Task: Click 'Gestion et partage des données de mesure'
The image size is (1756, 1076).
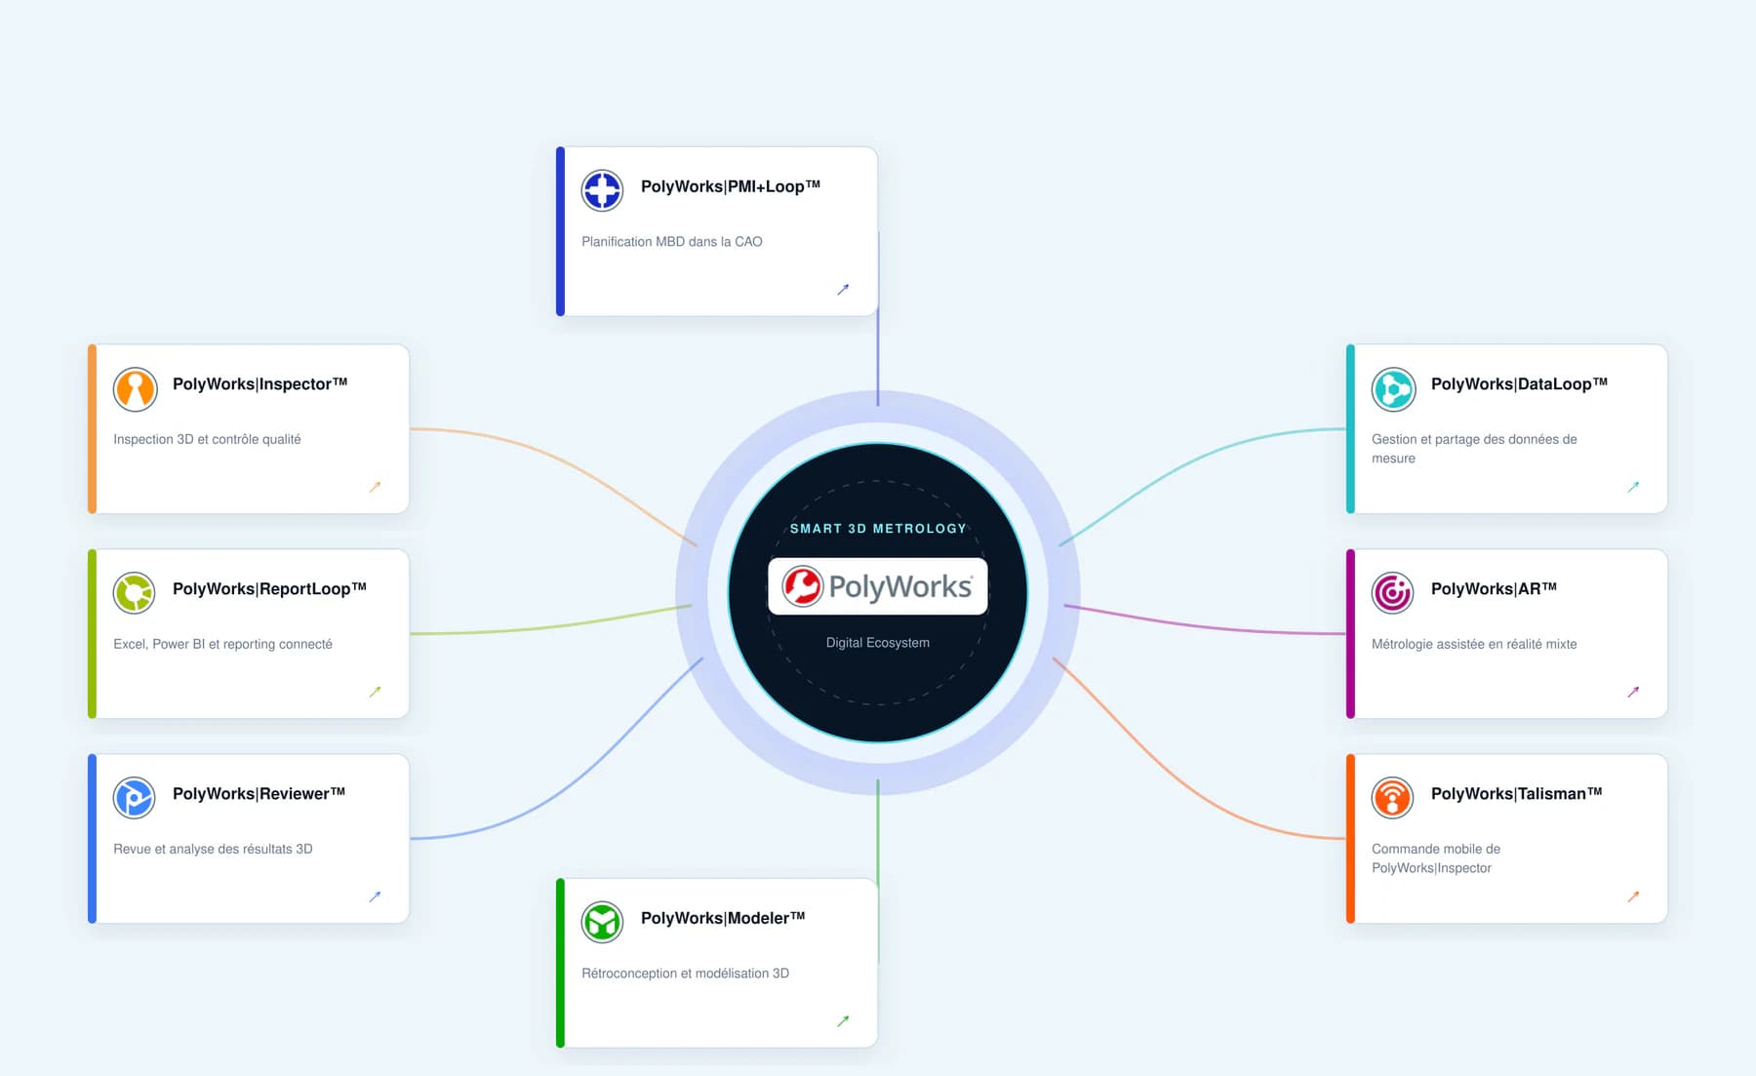Action: point(1474,449)
